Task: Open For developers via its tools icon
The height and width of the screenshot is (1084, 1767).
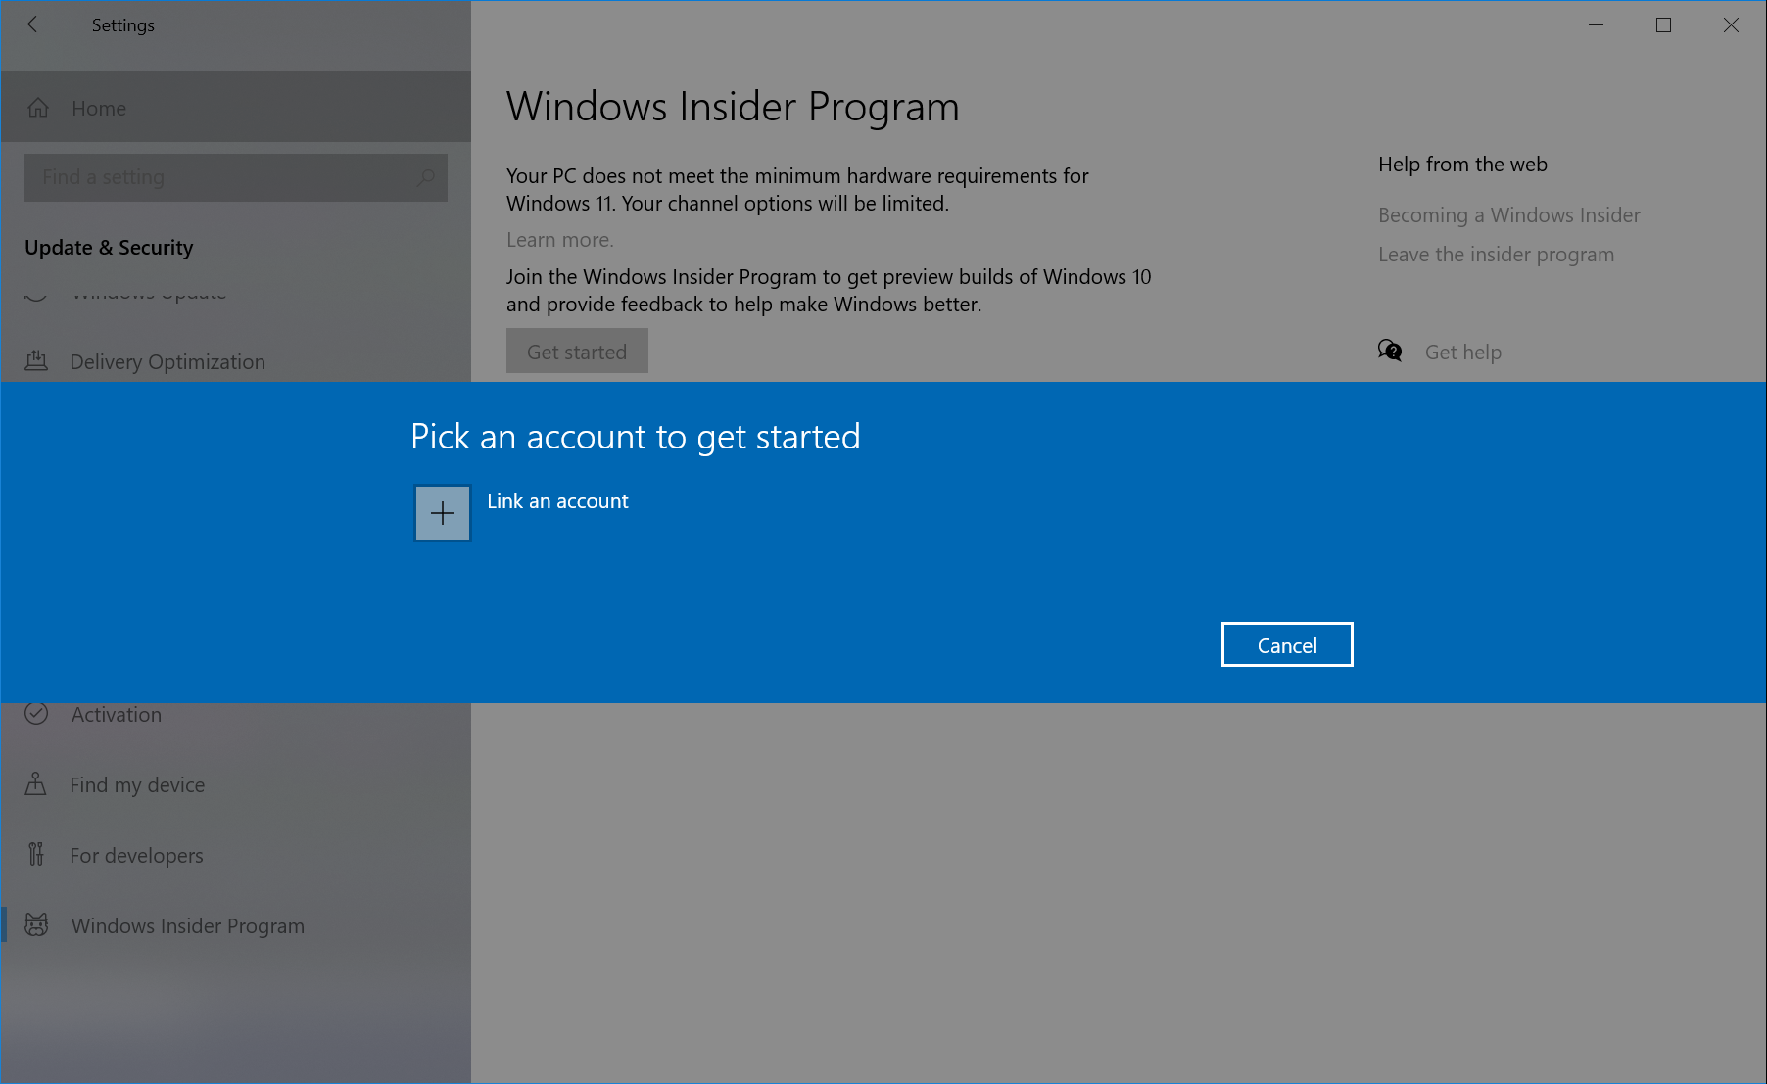Action: (x=36, y=855)
